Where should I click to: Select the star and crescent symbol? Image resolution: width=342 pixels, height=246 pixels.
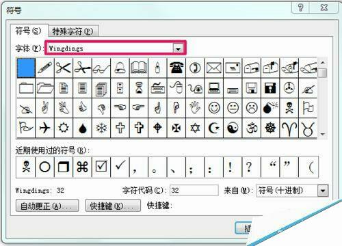(x=214, y=128)
